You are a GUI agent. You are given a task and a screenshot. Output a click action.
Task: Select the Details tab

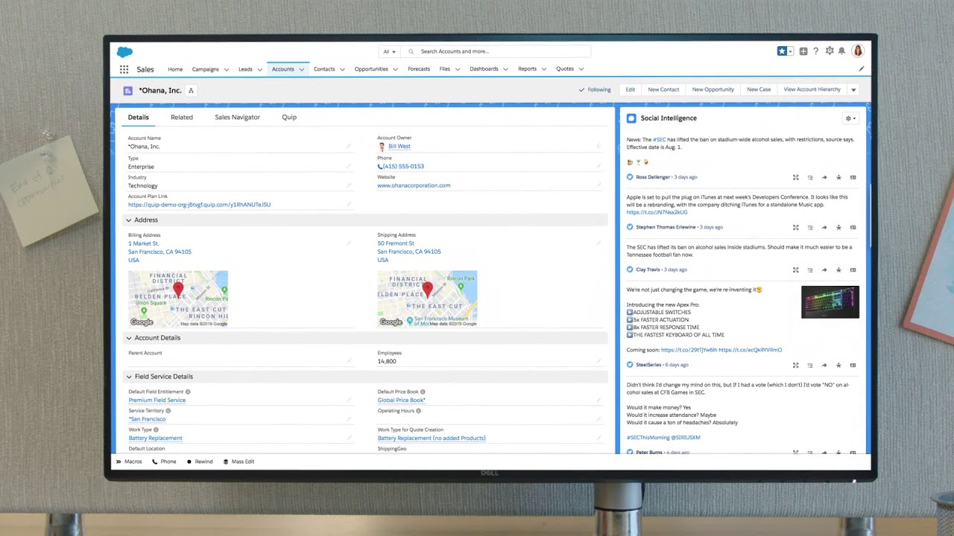click(x=138, y=118)
